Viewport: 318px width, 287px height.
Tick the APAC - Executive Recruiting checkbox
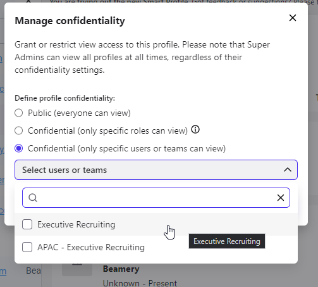click(x=27, y=247)
